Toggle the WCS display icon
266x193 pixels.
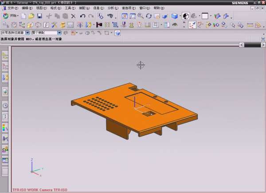click(x=192, y=24)
